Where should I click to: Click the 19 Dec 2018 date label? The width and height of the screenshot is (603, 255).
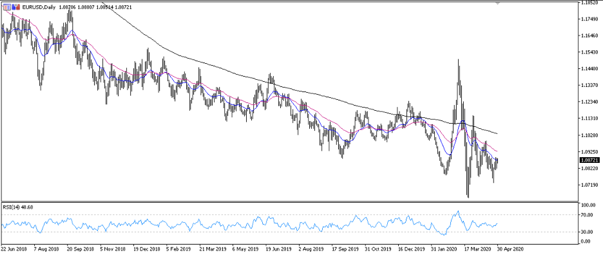click(147, 249)
